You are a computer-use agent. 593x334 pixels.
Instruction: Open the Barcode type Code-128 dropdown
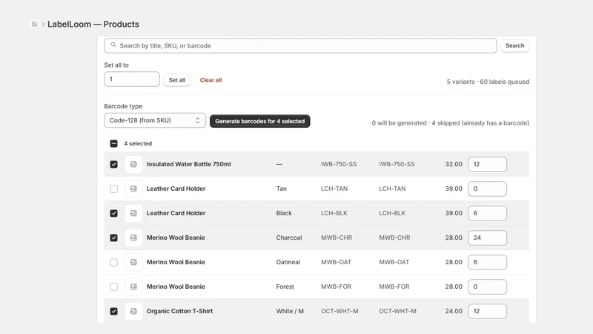coord(155,120)
